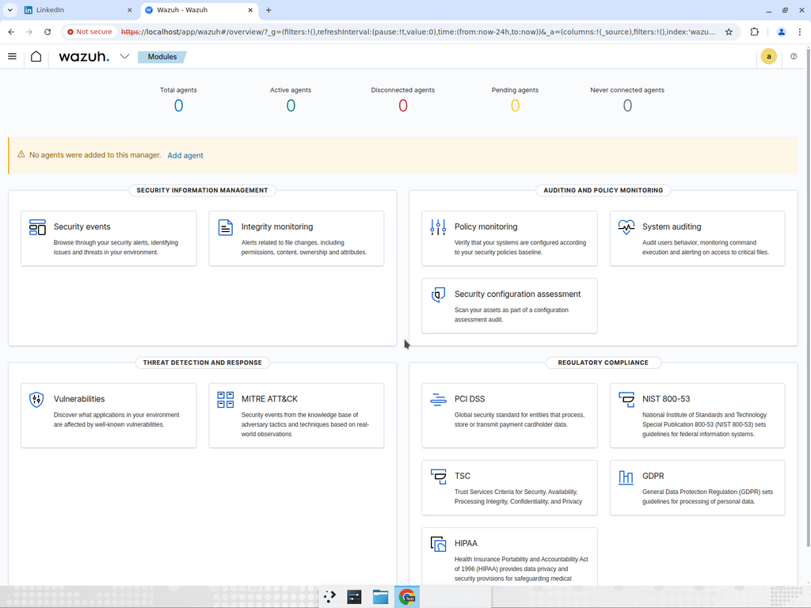The width and height of the screenshot is (811, 608).
Task: Click Security configuration assessment shield icon
Action: pos(438,294)
